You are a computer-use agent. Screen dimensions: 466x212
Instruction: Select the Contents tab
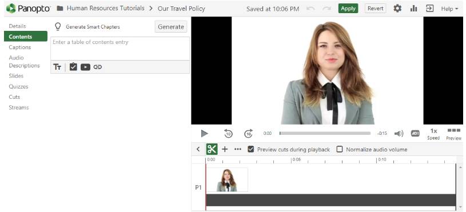click(x=26, y=37)
